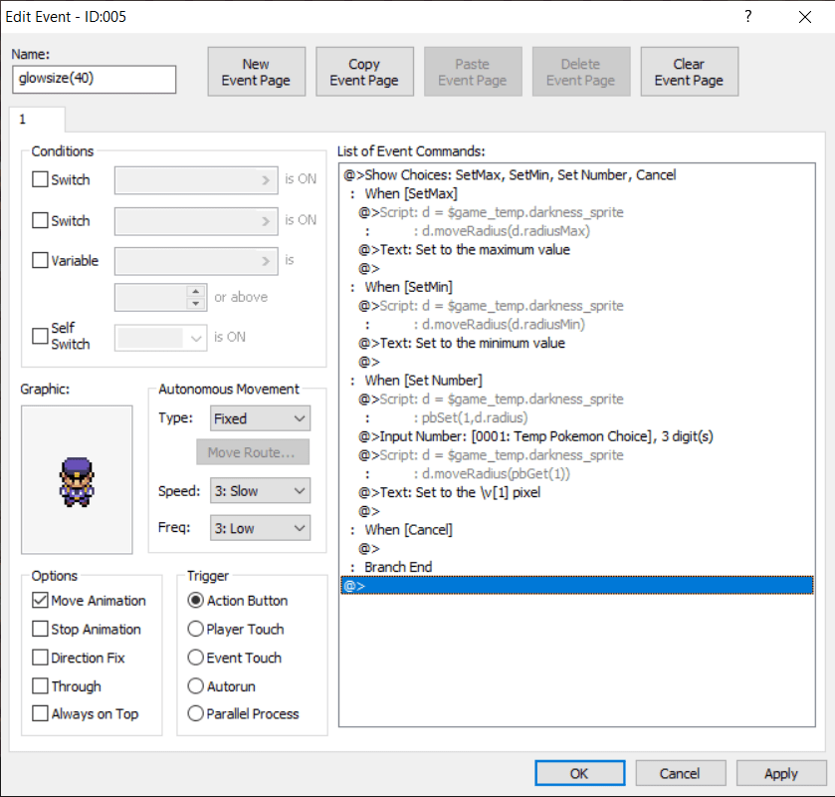Click OK to confirm event changes
This screenshot has height=797, width=835.
579,774
